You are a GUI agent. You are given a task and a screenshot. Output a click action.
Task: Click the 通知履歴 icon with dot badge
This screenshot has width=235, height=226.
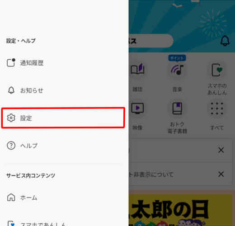11,62
